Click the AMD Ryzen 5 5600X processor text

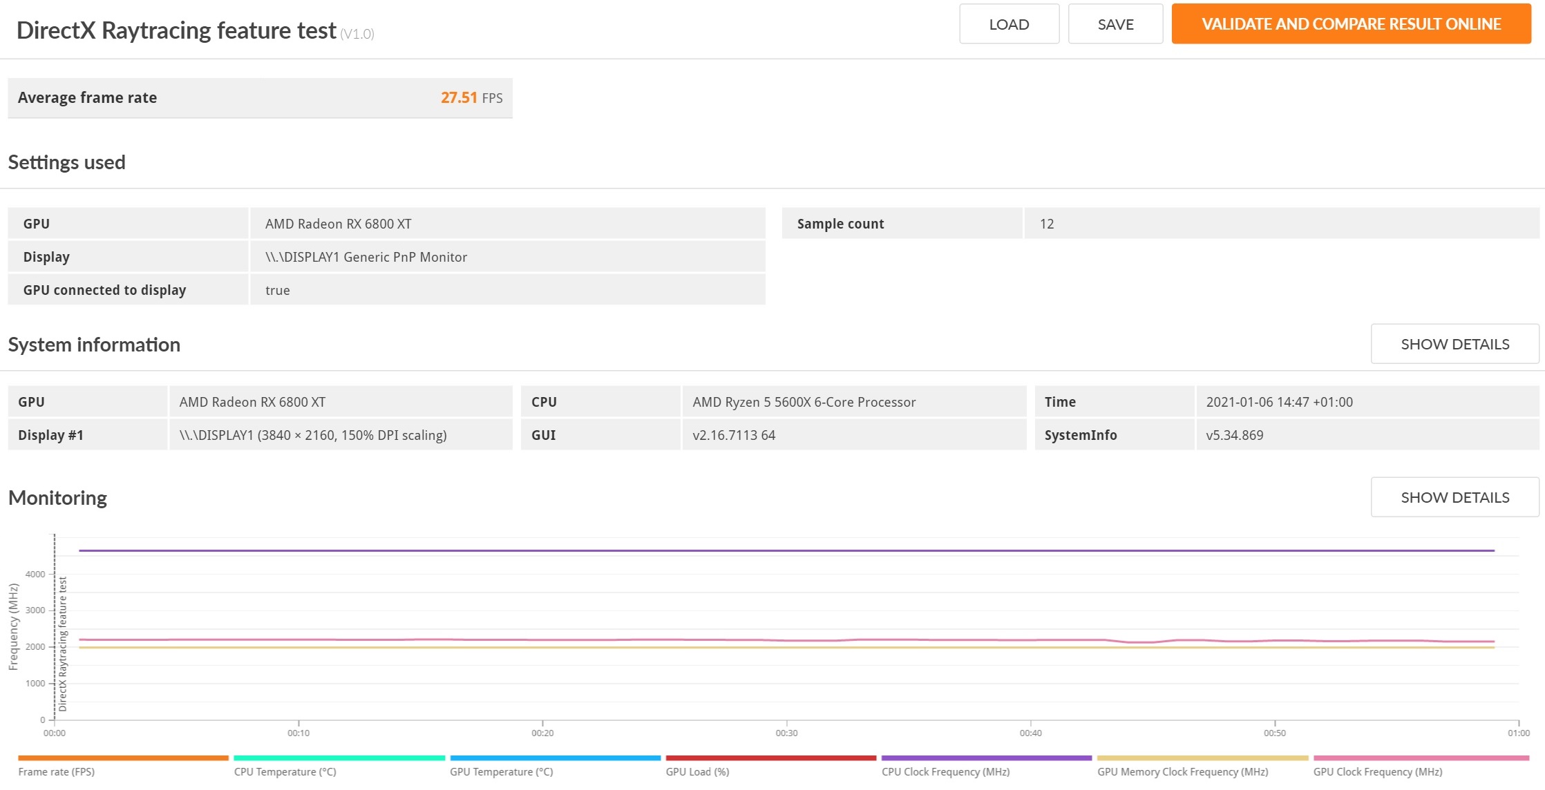[804, 402]
